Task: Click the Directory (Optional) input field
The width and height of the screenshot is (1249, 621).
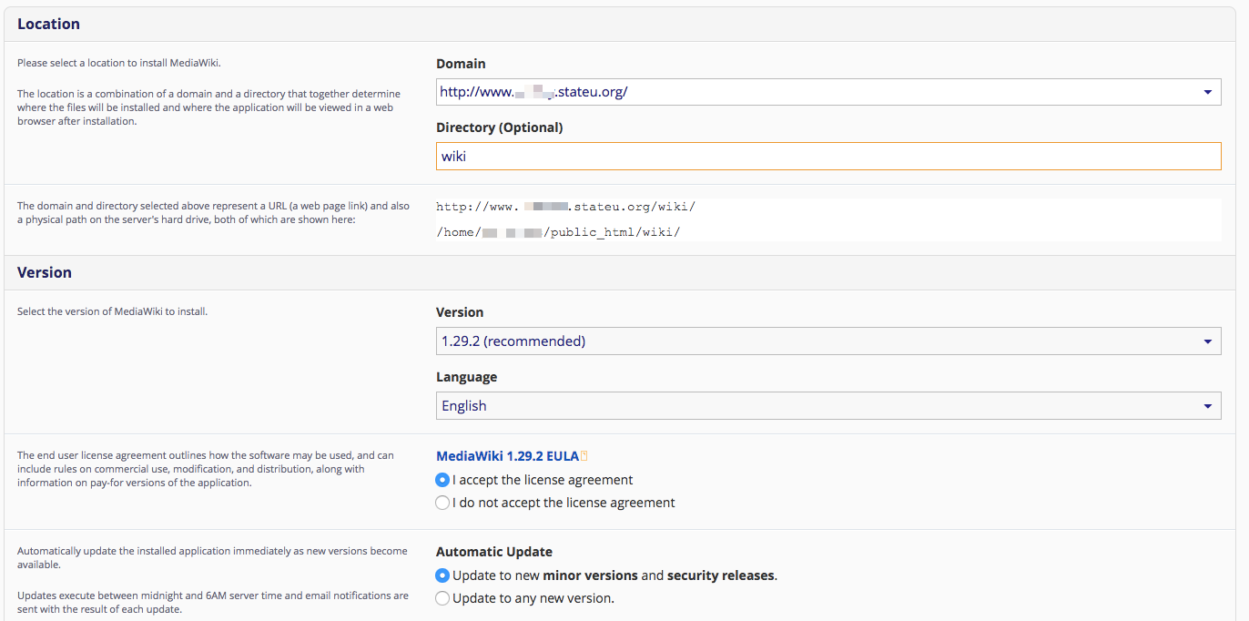Action: pyautogui.click(x=828, y=156)
